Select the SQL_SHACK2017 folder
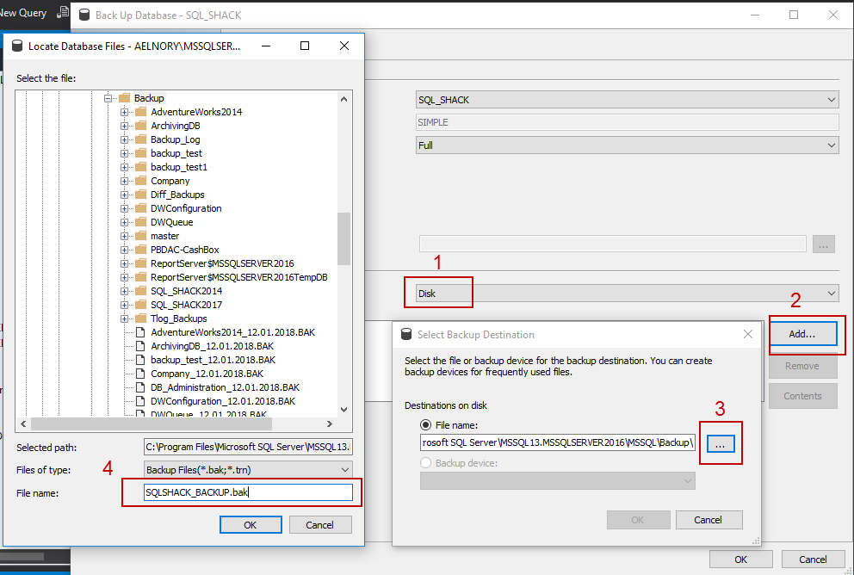The width and height of the screenshot is (854, 575). point(186,305)
